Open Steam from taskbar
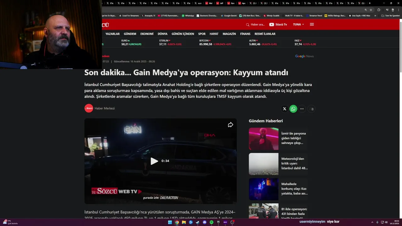The image size is (402, 226). (x=198, y=222)
